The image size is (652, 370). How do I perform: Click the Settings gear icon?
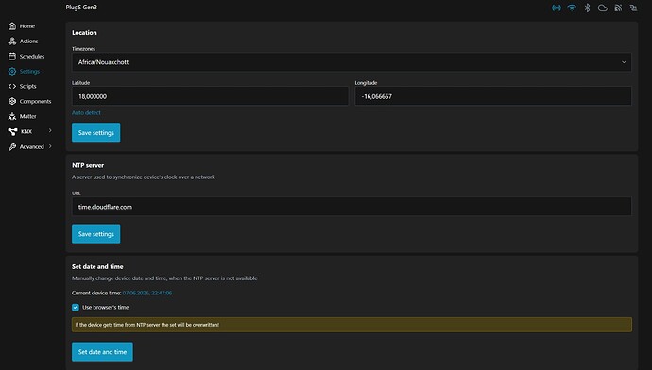pyautogui.click(x=12, y=72)
